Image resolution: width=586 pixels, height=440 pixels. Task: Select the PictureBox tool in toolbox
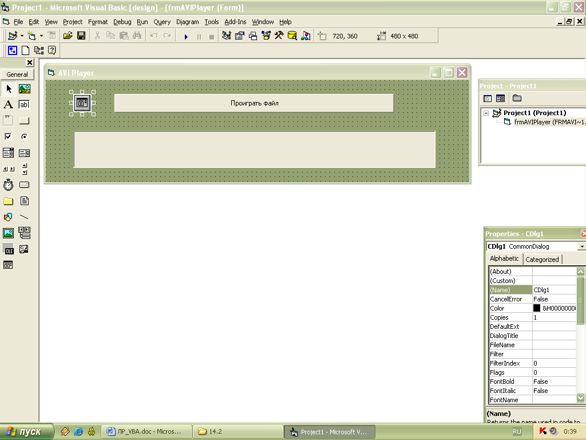pos(24,89)
